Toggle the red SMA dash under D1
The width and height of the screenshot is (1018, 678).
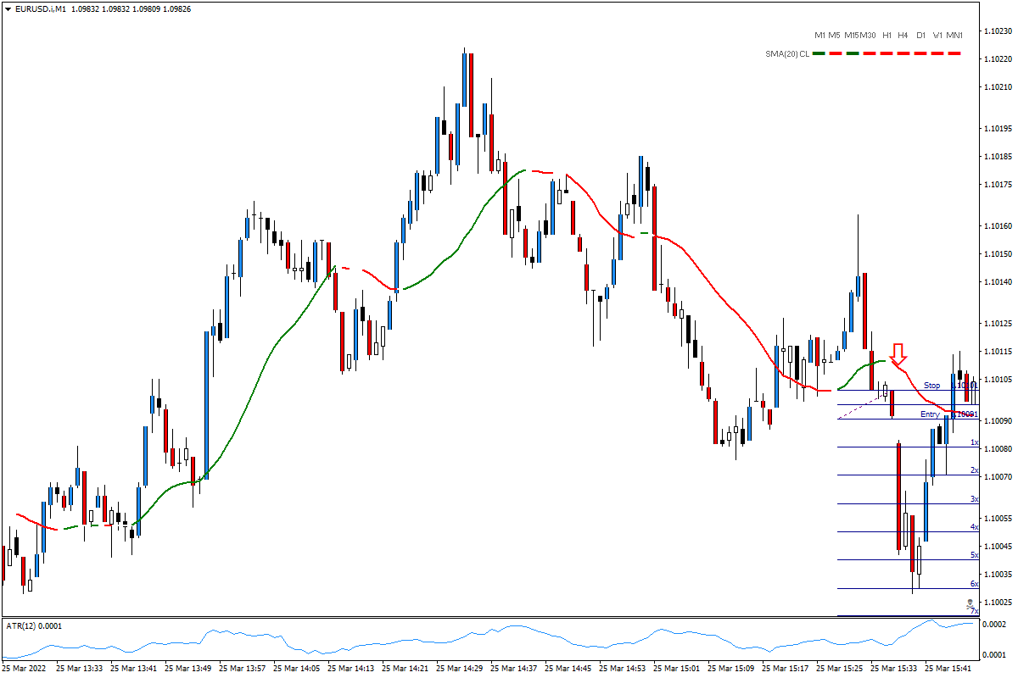coord(920,53)
